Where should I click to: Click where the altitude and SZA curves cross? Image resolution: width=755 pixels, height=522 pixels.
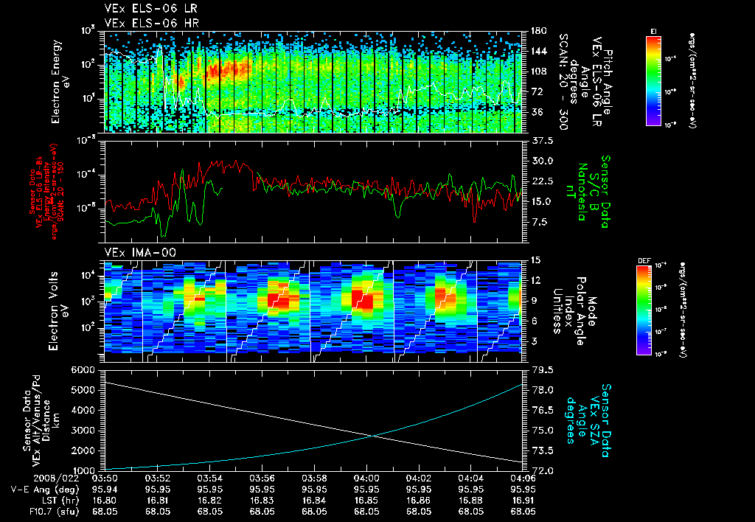coord(372,436)
